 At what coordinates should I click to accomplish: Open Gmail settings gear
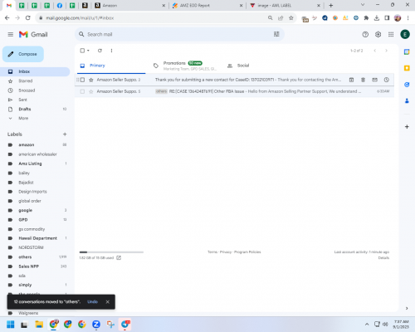[378, 34]
